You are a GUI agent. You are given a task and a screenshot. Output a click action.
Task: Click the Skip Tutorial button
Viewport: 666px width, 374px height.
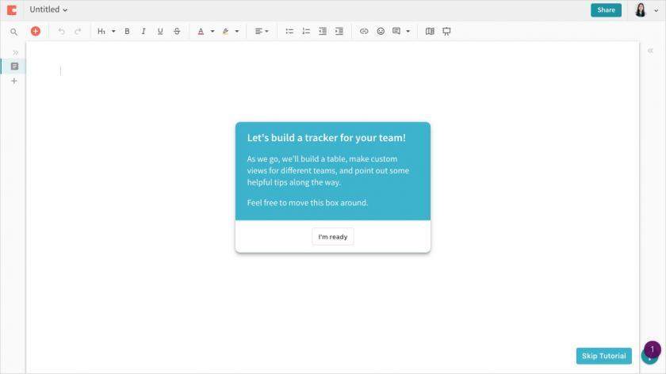click(603, 356)
